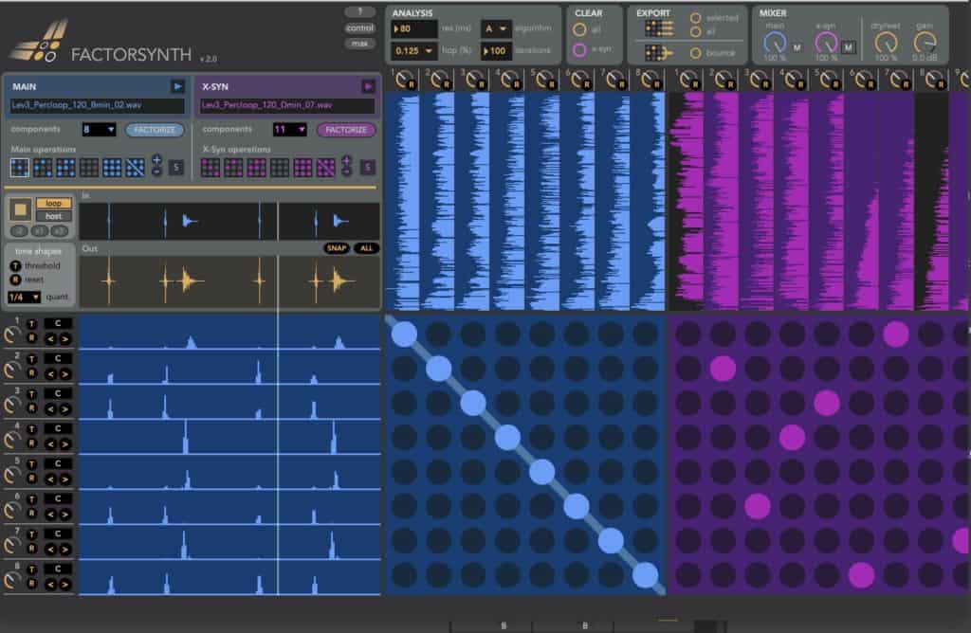Activate main matrix dot row 1 column 2

[438, 335]
